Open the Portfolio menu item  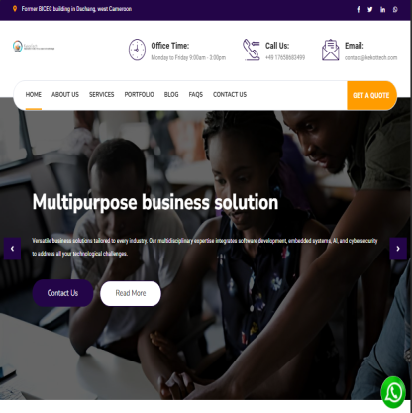pyautogui.click(x=139, y=95)
